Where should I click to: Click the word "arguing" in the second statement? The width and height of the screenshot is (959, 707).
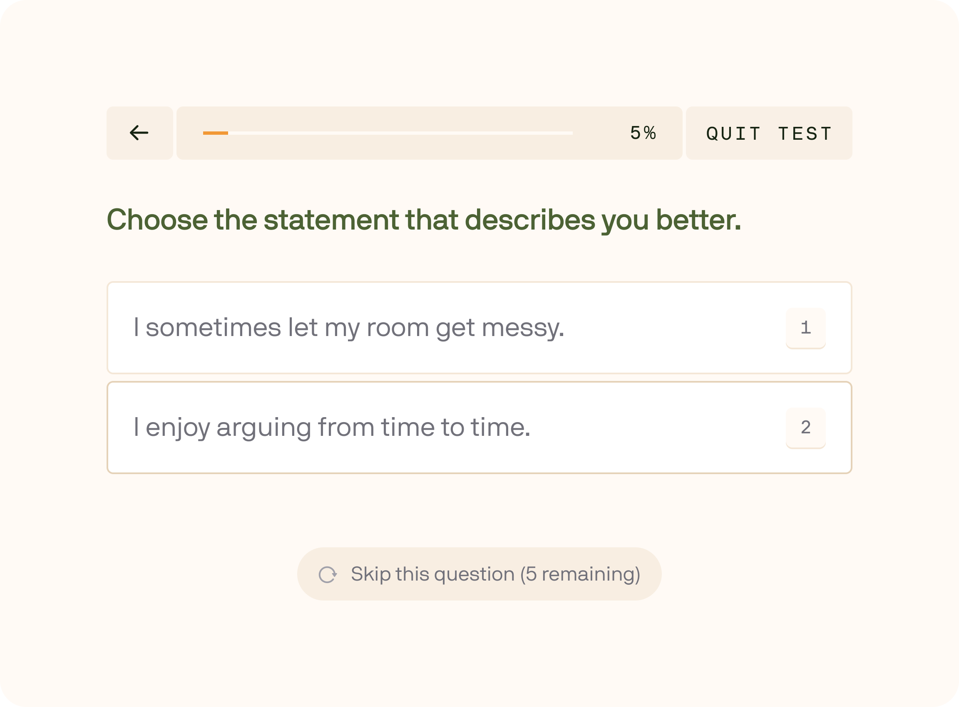pos(263,428)
